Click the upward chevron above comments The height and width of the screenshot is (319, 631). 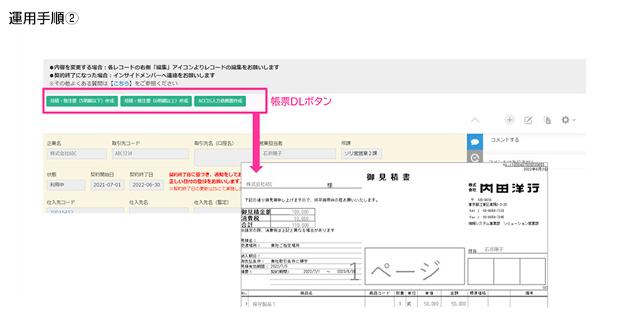[x=475, y=120]
